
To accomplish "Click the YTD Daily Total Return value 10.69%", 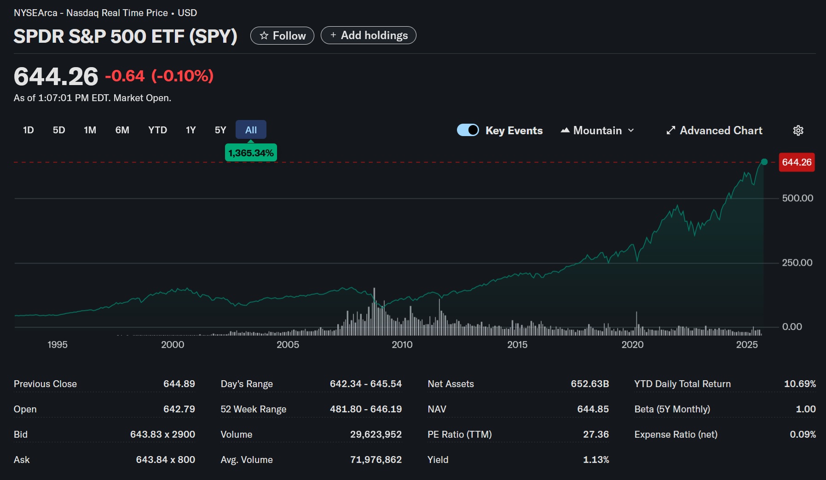I will pos(800,384).
